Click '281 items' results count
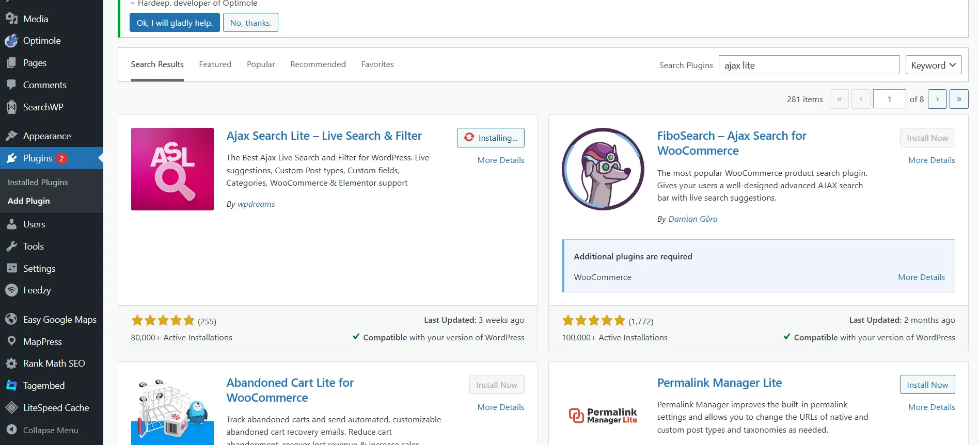The image size is (979, 445). pyautogui.click(x=804, y=100)
